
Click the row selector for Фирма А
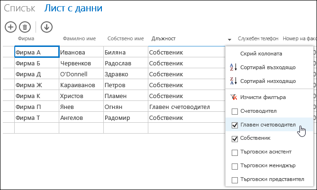tap(9, 52)
